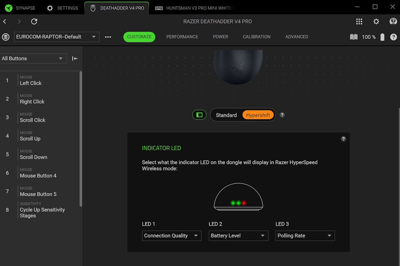Click the help icon in Indicator LED panel
Screen dimensions: 400x266
(344, 139)
